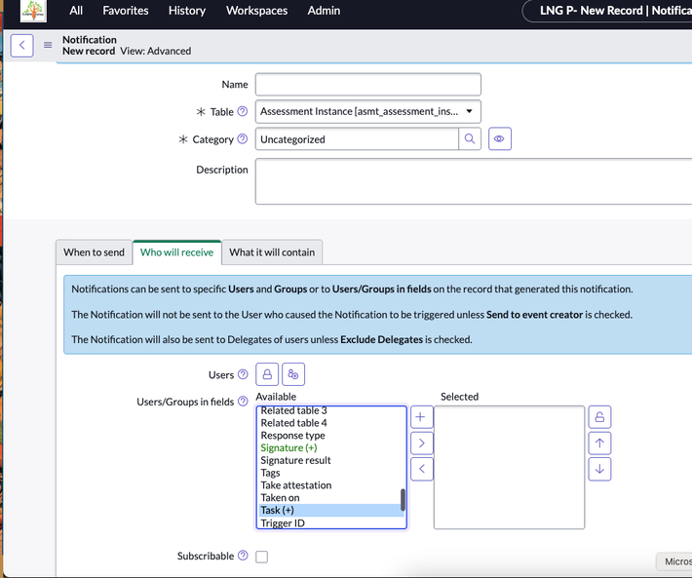Image resolution: width=692 pixels, height=578 pixels.
Task: Open the Favorites menu
Action: tap(126, 11)
